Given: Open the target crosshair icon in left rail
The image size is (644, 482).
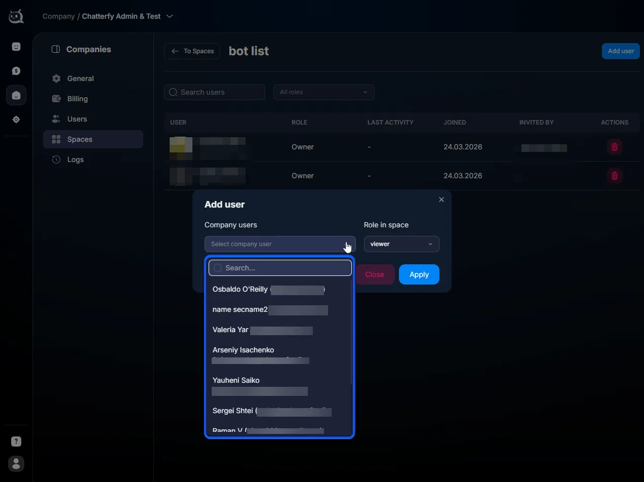Looking at the screenshot, I should point(16,119).
